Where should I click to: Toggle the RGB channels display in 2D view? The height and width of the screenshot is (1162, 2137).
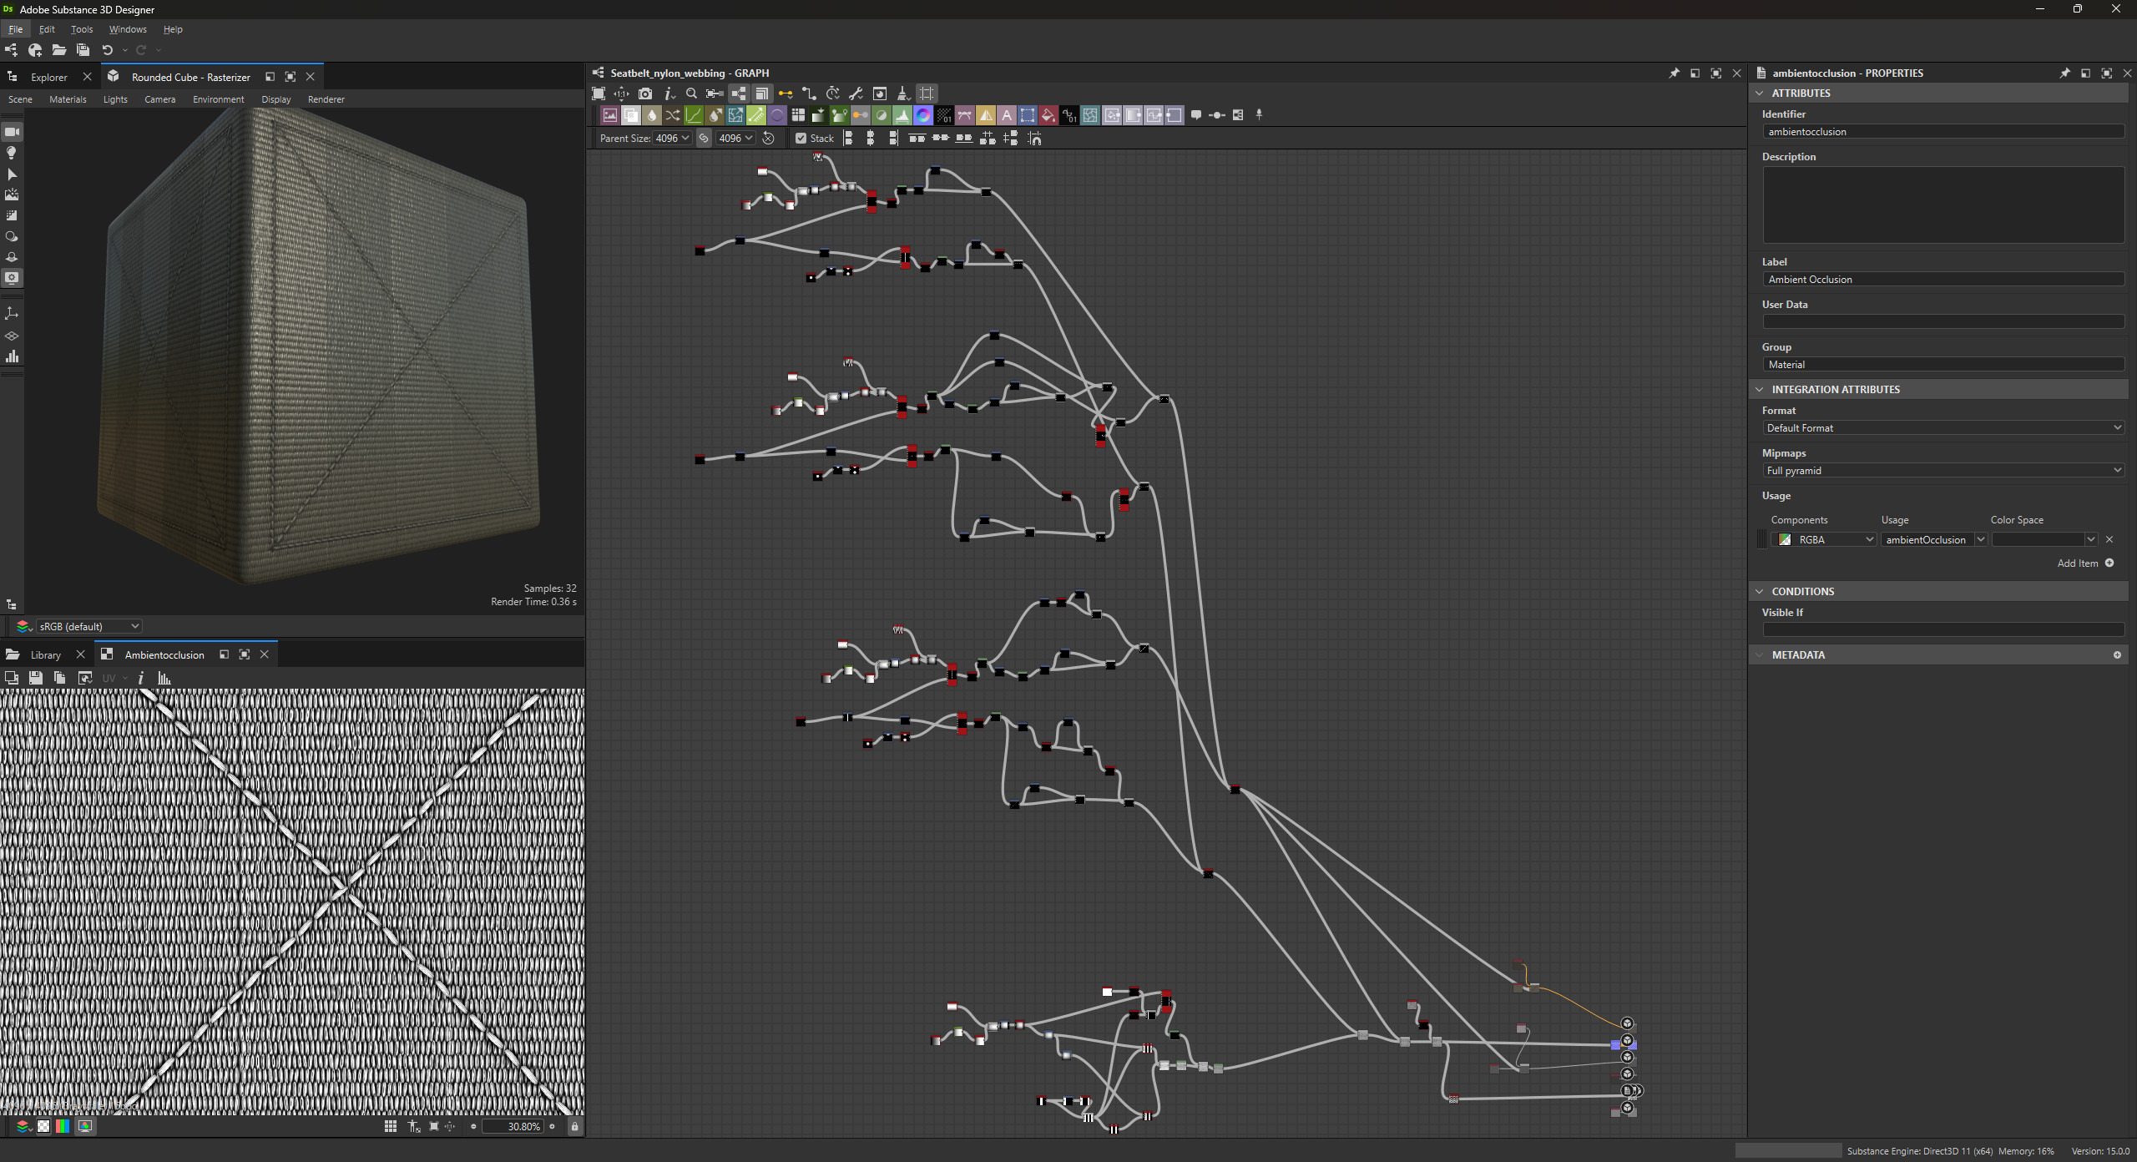click(63, 1127)
